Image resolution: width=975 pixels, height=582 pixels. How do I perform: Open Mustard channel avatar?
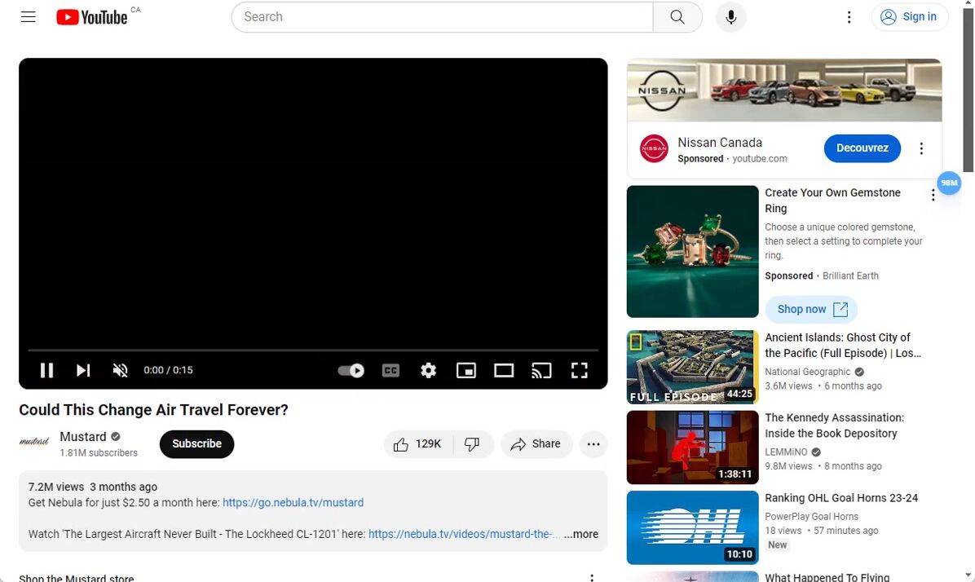tap(34, 443)
